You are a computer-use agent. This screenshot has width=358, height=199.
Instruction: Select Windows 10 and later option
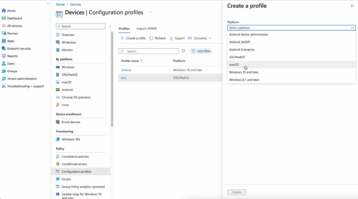pyautogui.click(x=244, y=72)
